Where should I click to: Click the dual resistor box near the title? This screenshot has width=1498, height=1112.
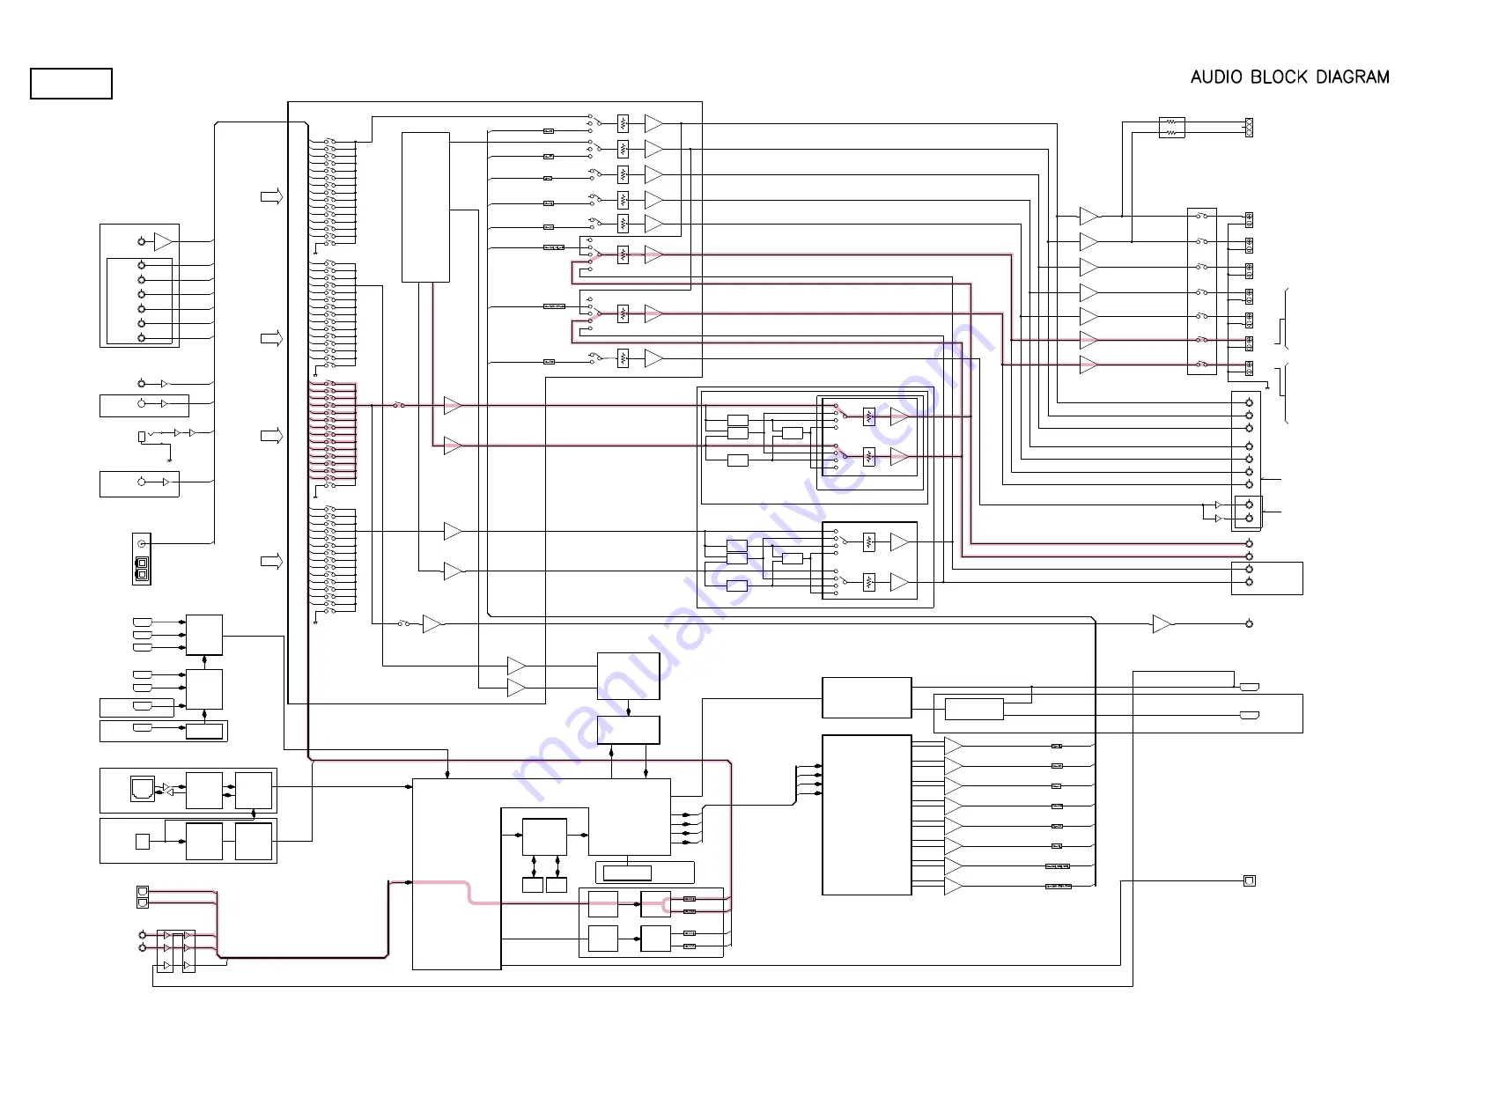(x=1171, y=128)
